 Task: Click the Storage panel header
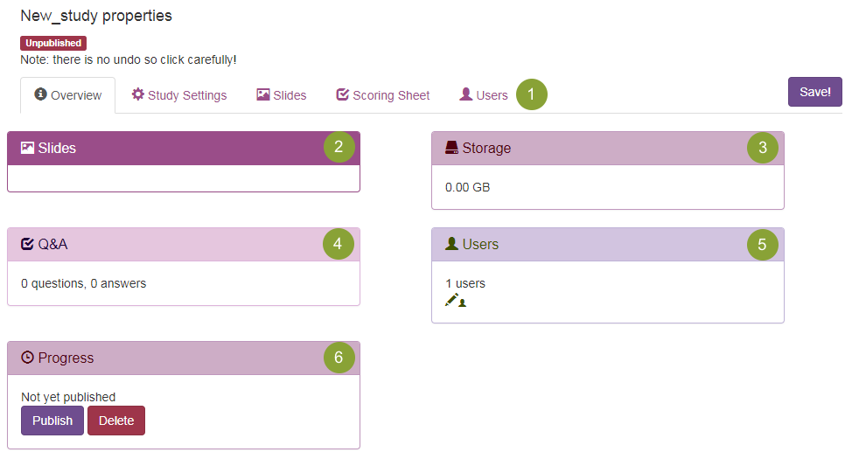(595, 148)
